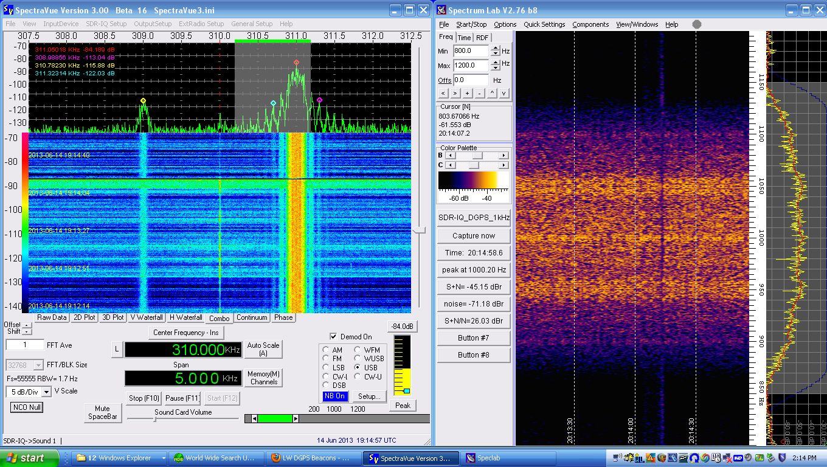Click the '+' zoom-in frequency button
The height and width of the screenshot is (467, 827).
[467, 93]
